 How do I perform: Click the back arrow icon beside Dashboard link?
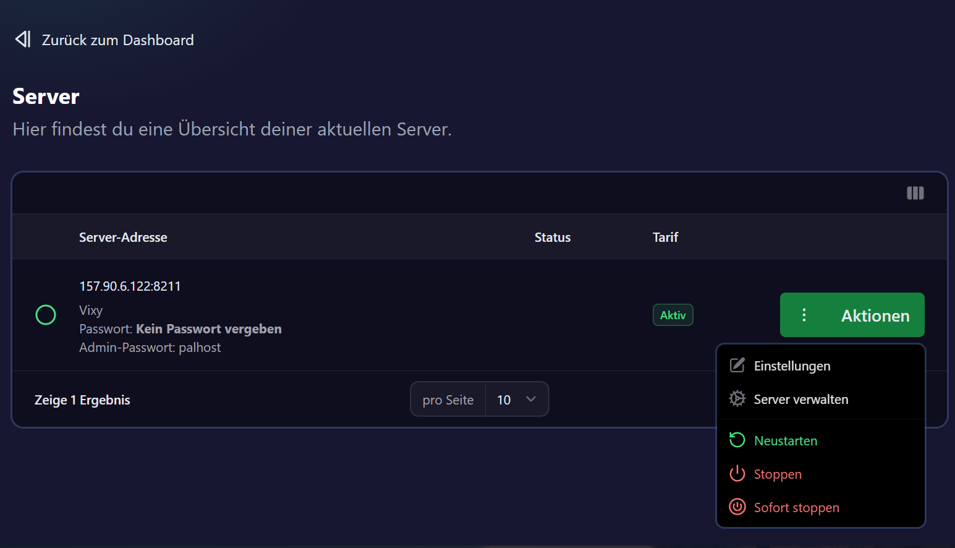coord(23,40)
